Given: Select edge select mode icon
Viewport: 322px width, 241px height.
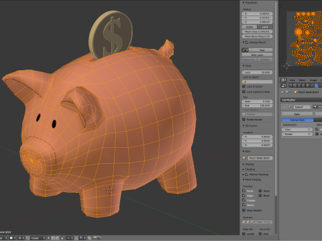Looking at the screenshot, I should (53, 238).
